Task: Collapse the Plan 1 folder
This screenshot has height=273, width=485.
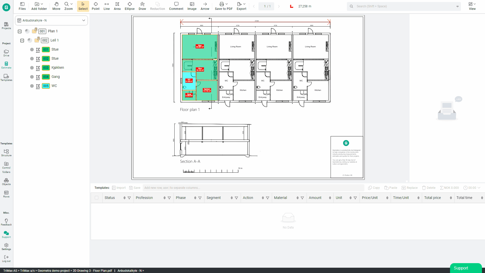Action: coord(20,31)
